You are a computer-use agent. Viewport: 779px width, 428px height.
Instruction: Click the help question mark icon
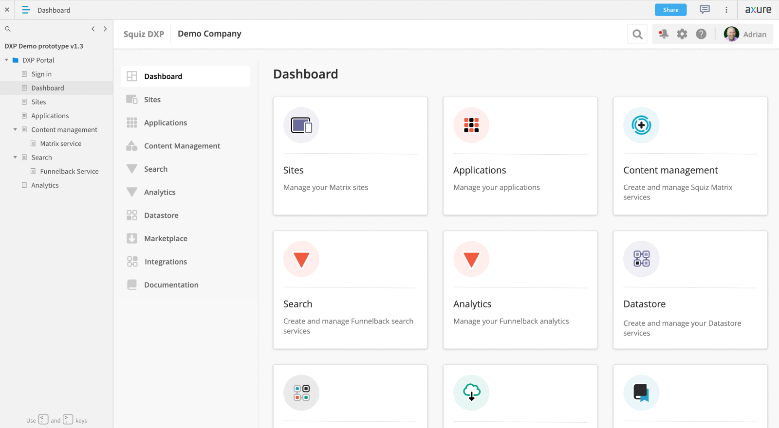701,34
